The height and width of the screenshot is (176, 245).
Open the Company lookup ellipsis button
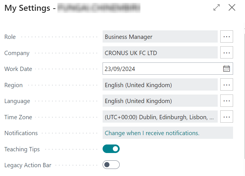227,53
